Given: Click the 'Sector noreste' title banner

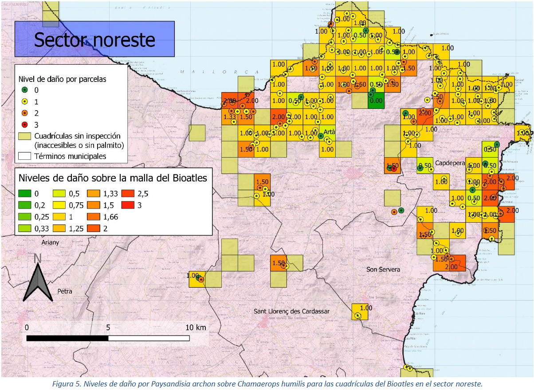Looking at the screenshot, I should pos(94,39).
